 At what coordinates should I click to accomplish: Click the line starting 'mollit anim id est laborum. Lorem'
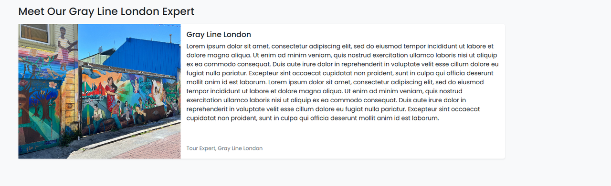coord(335,82)
